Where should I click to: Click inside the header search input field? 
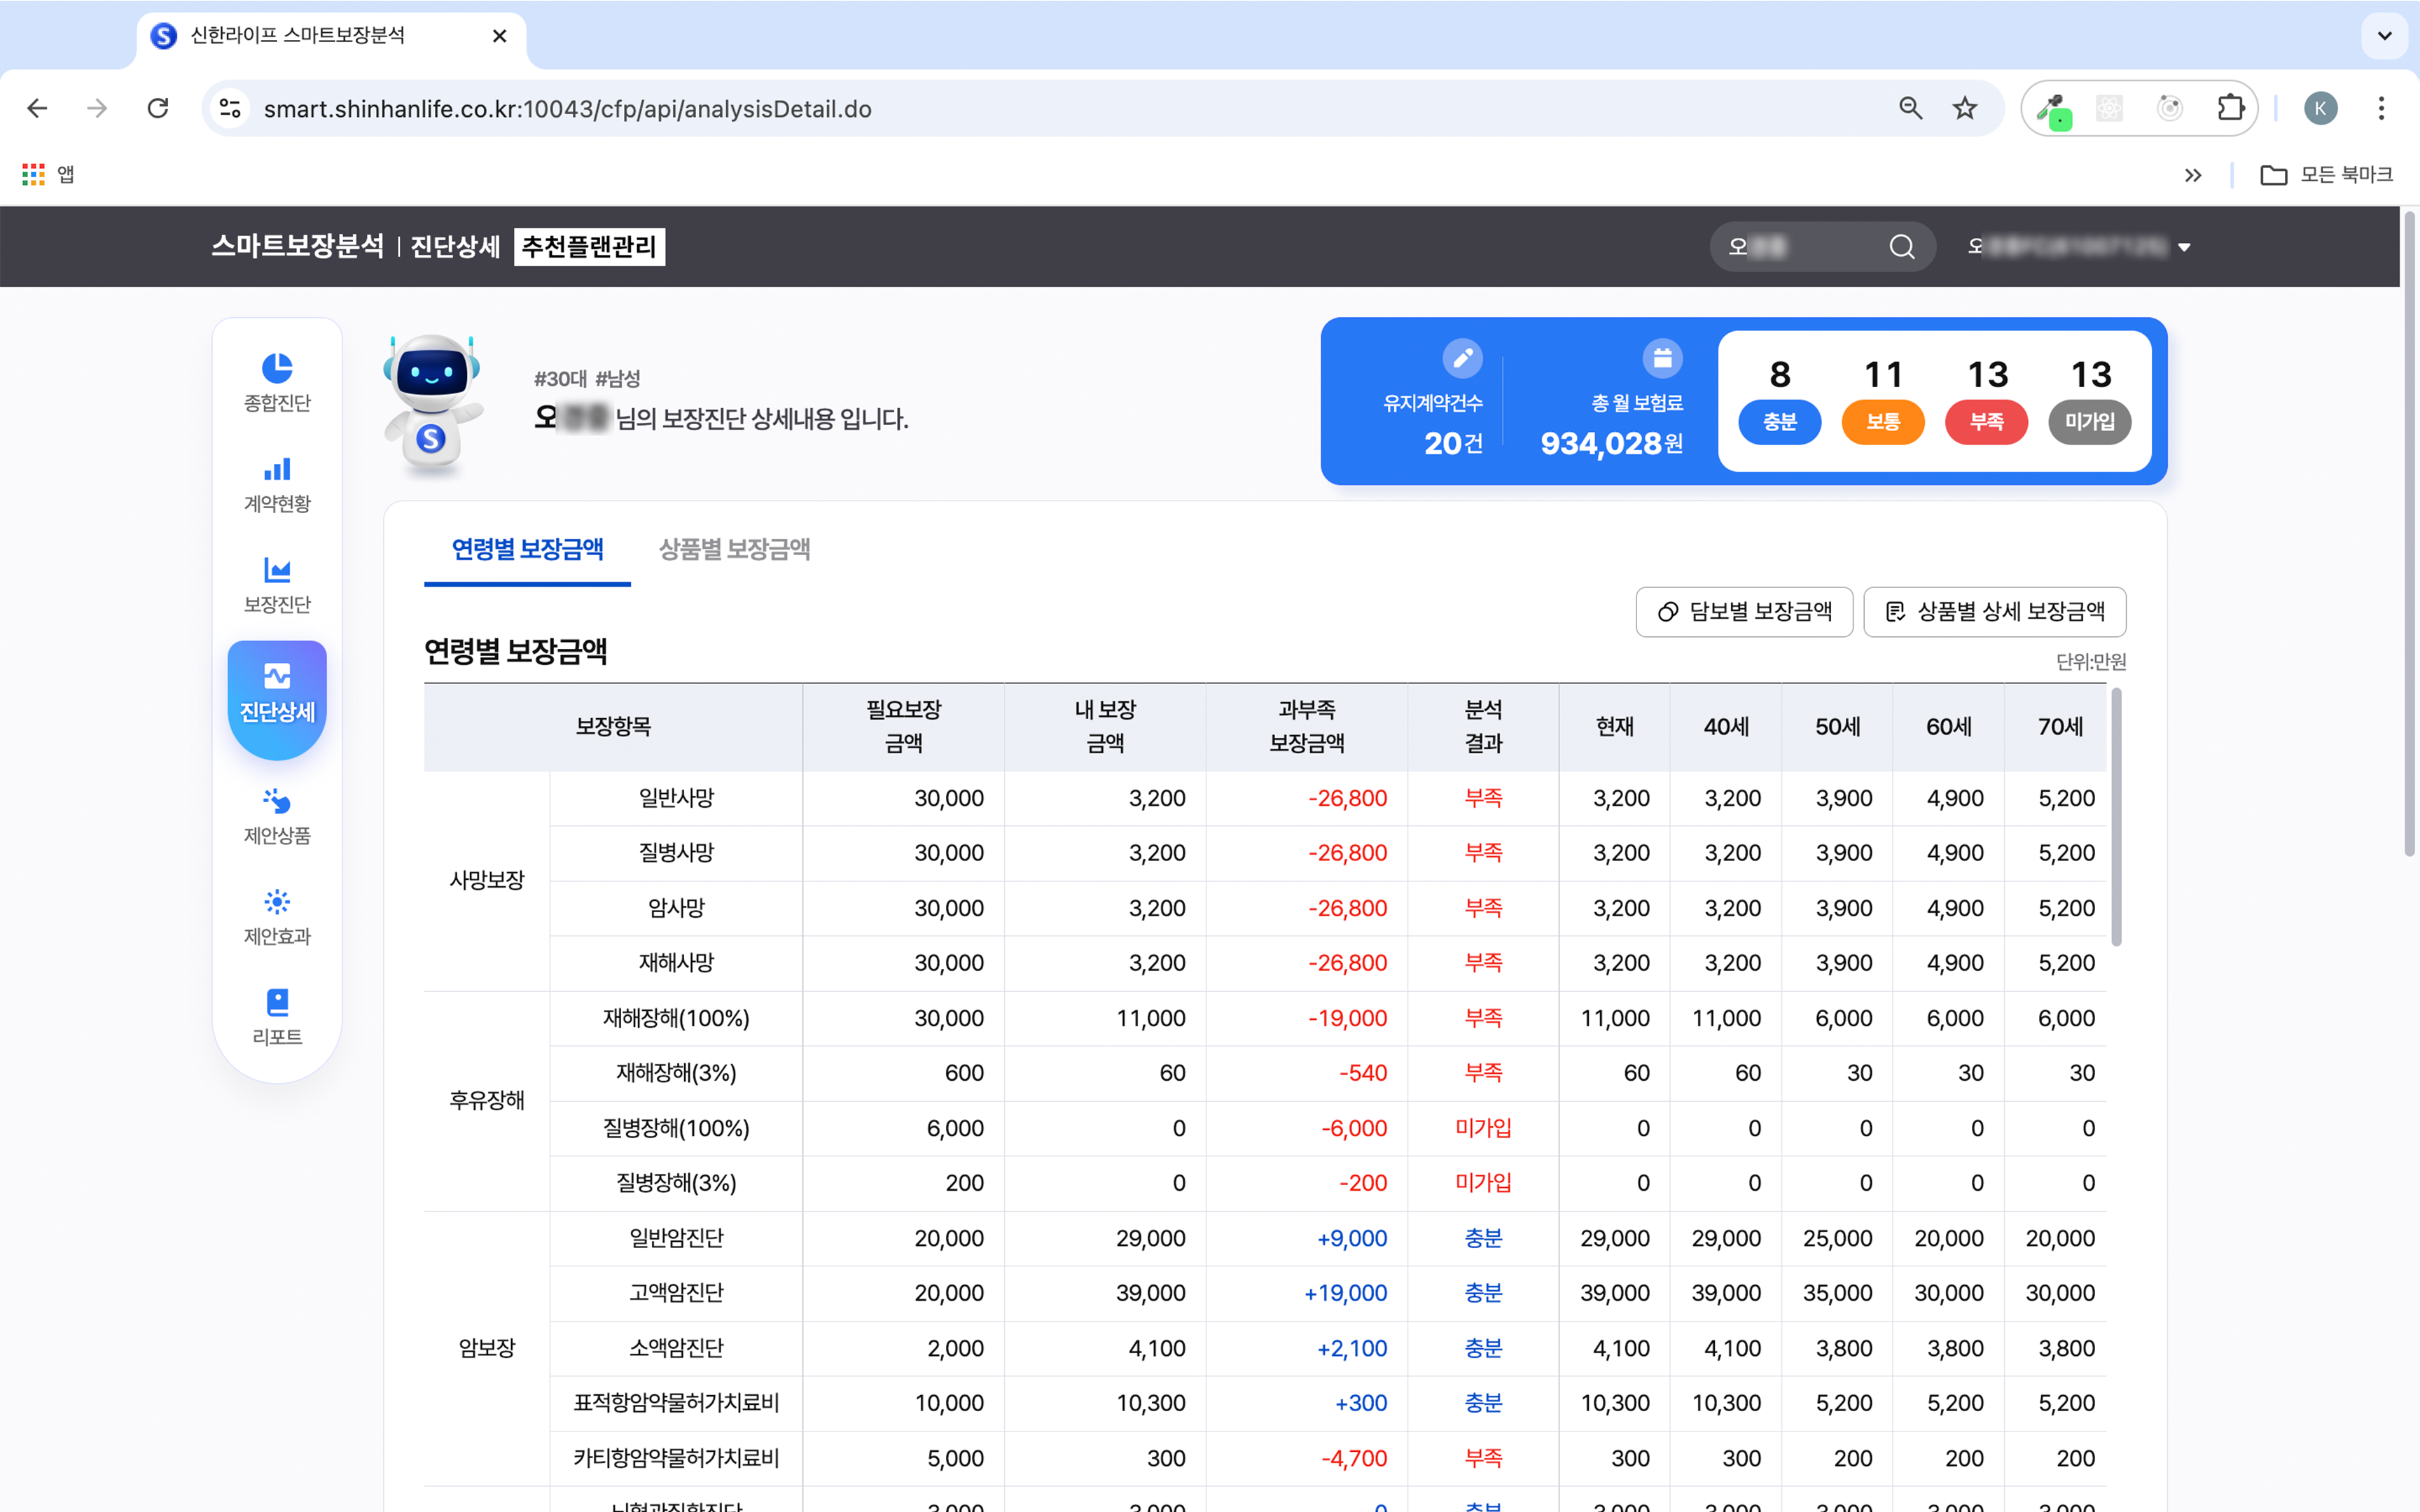tap(1800, 246)
